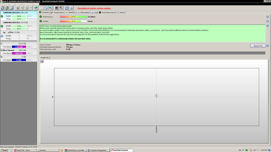Viewport: 271px width, 152px height.
Task: Click the first disk test toolbar icon
Action: coord(17,8)
